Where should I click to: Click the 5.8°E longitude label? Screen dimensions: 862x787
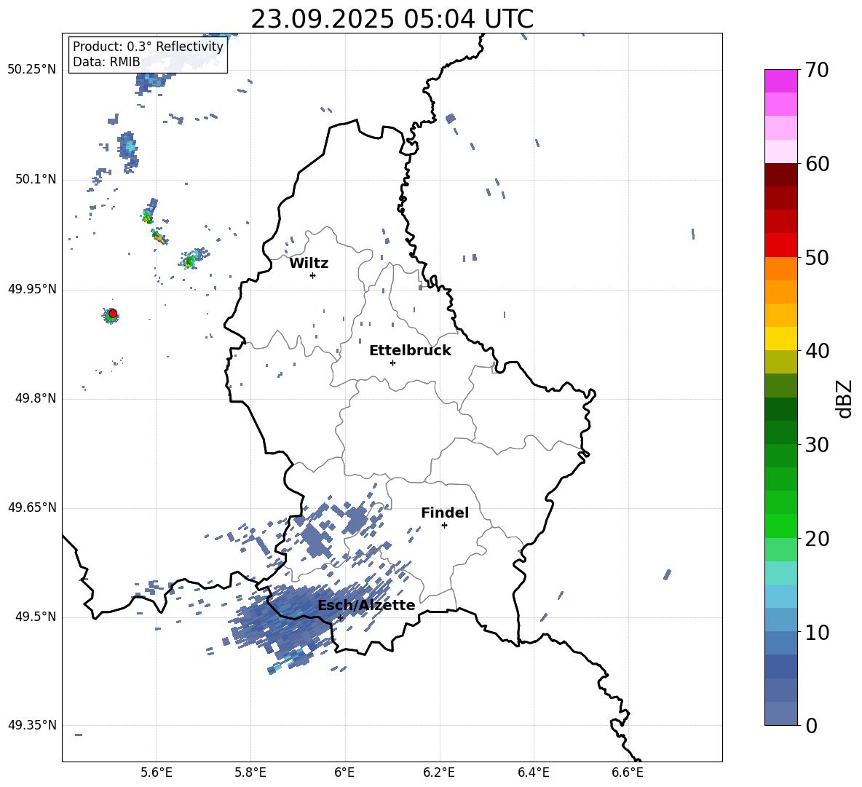click(250, 772)
